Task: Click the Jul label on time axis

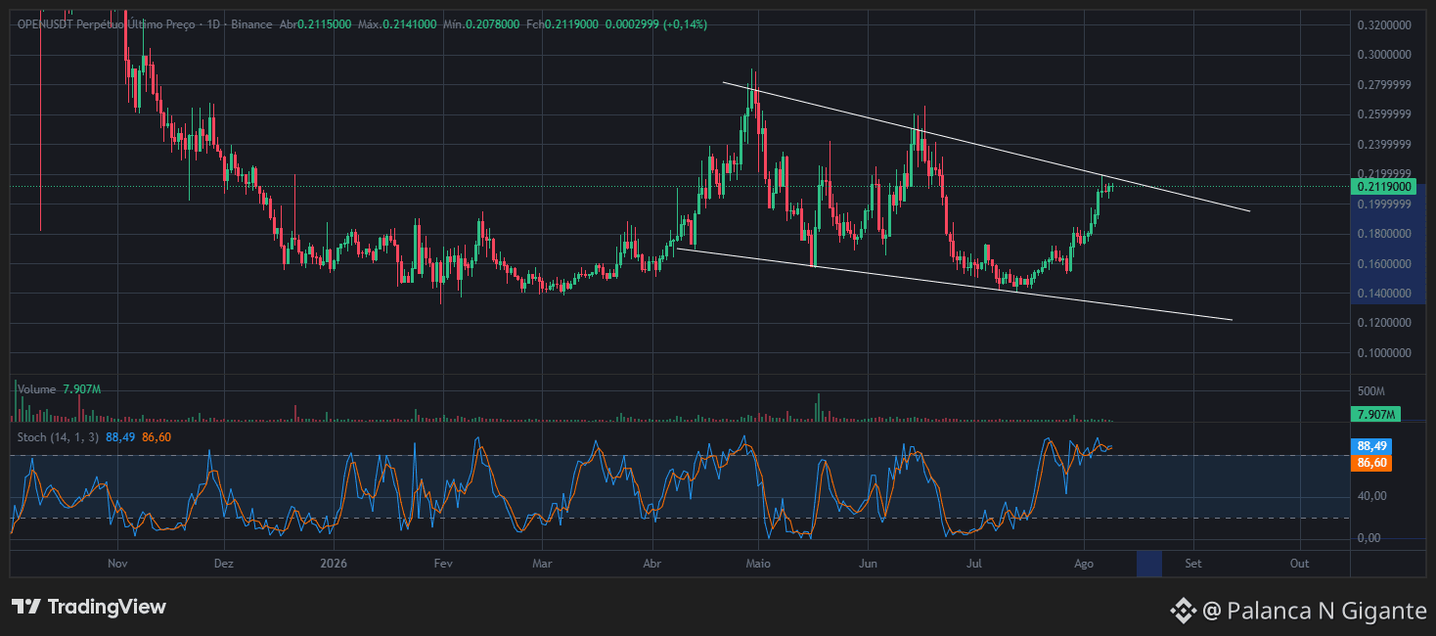Action: point(973,564)
